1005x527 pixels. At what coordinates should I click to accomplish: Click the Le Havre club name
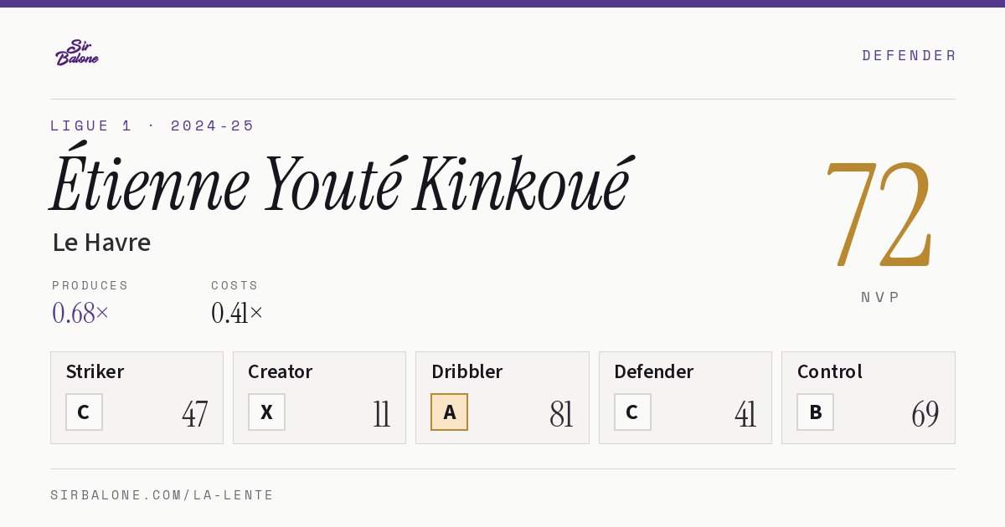[x=101, y=243]
